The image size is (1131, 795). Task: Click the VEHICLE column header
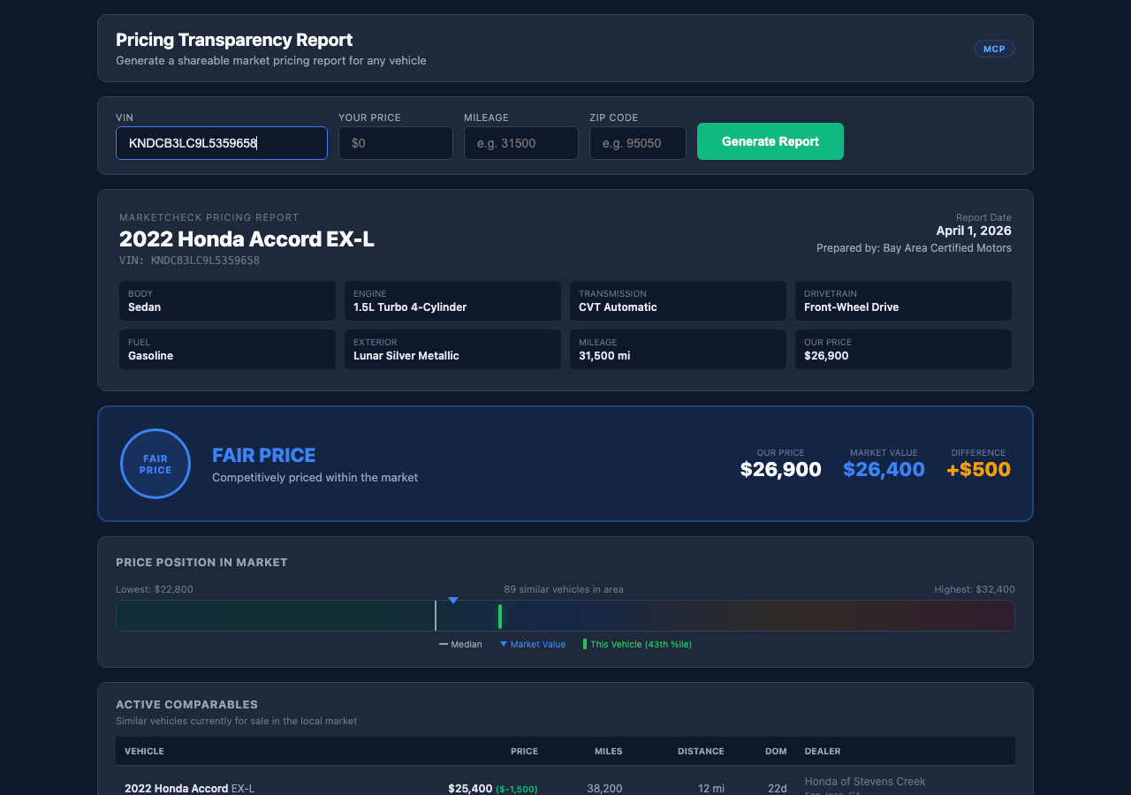(x=144, y=752)
